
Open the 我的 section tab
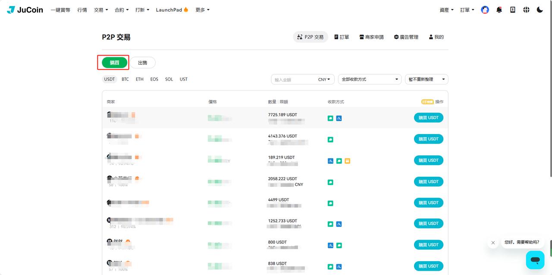436,37
